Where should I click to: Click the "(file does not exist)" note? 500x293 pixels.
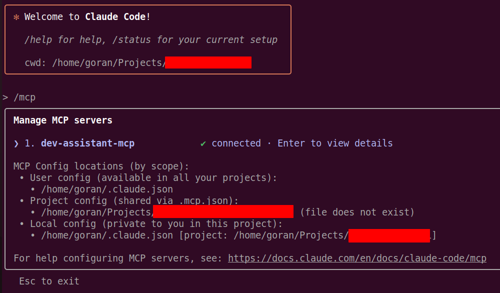tap(357, 212)
